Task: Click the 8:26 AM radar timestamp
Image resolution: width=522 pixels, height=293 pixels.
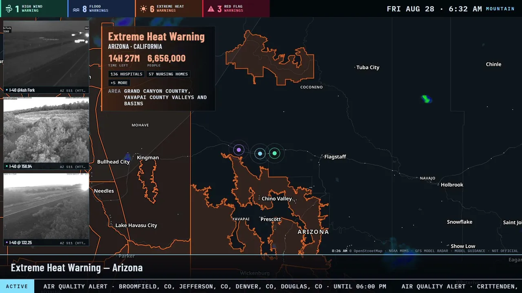Action: pyautogui.click(x=339, y=251)
